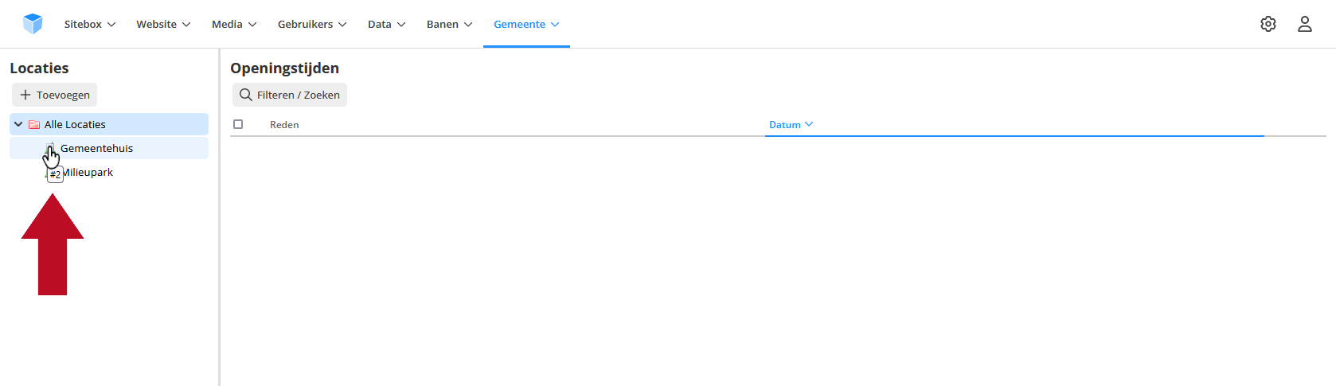
Task: Sort by the Datum column header
Action: pyautogui.click(x=791, y=125)
